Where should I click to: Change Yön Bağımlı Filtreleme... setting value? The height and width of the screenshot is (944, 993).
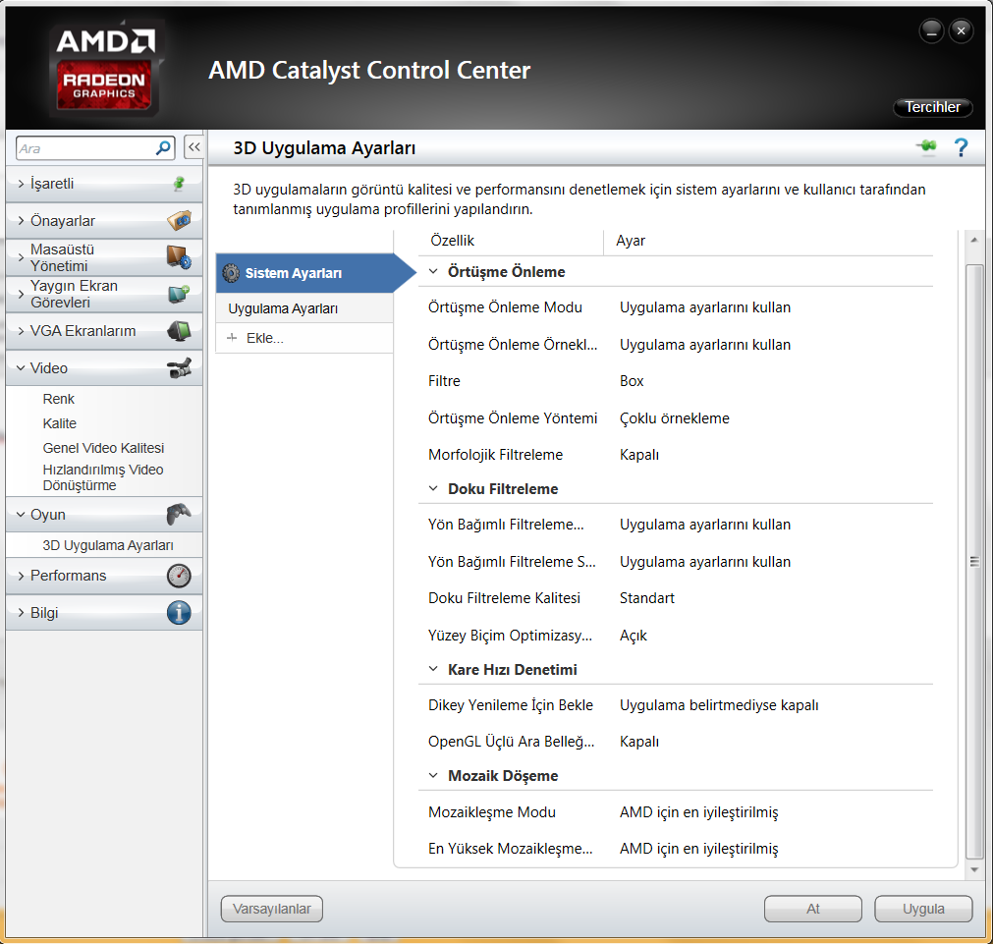[705, 525]
